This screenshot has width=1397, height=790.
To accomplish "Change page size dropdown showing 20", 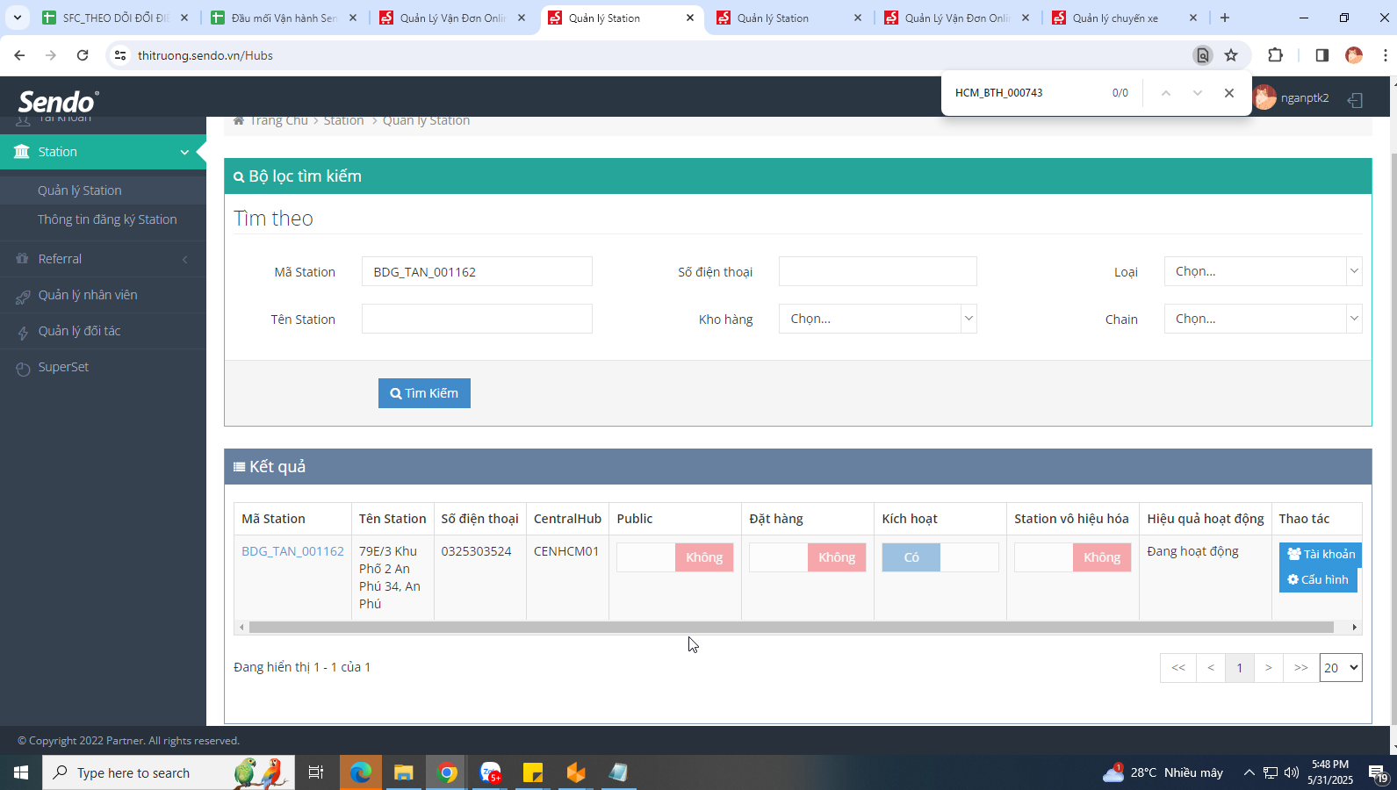I will point(1341,668).
